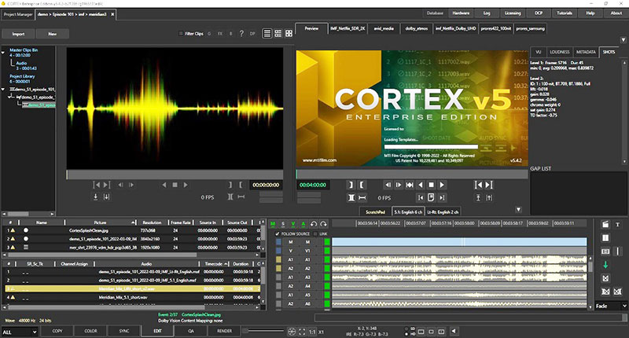
Task: Click the lens aperture icon in bottom bar
Action: click(292, 332)
